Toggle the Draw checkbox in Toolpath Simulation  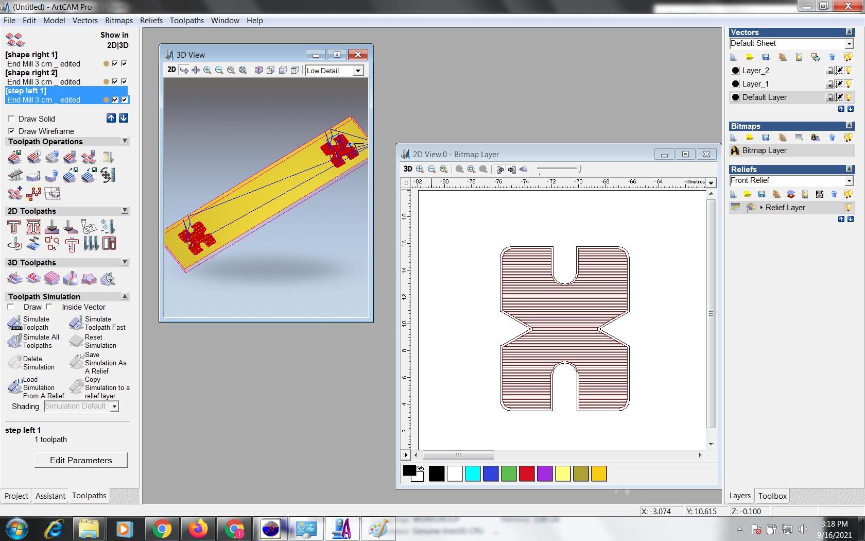[10, 307]
